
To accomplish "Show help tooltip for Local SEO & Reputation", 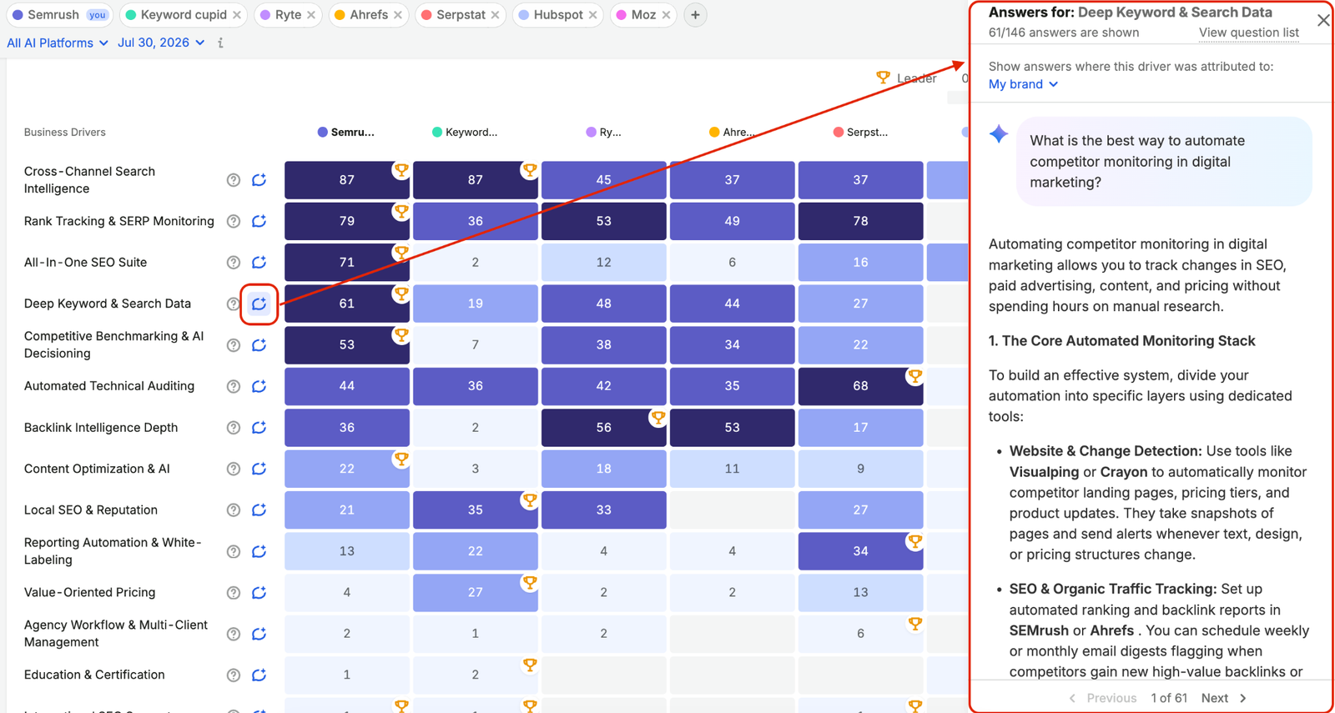I will 234,510.
